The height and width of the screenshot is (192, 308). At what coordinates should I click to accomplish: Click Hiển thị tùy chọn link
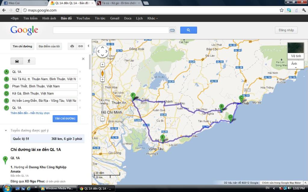(40, 113)
